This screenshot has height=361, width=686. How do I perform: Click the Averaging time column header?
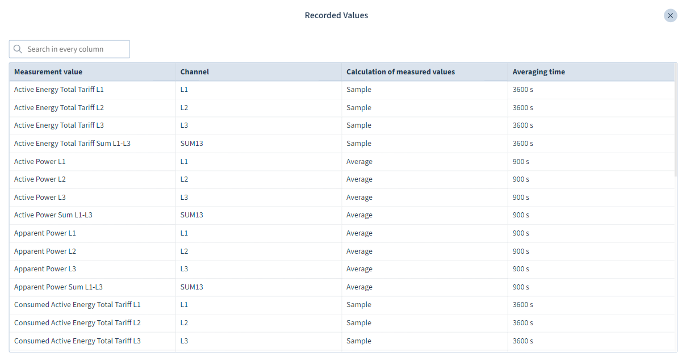coord(538,72)
